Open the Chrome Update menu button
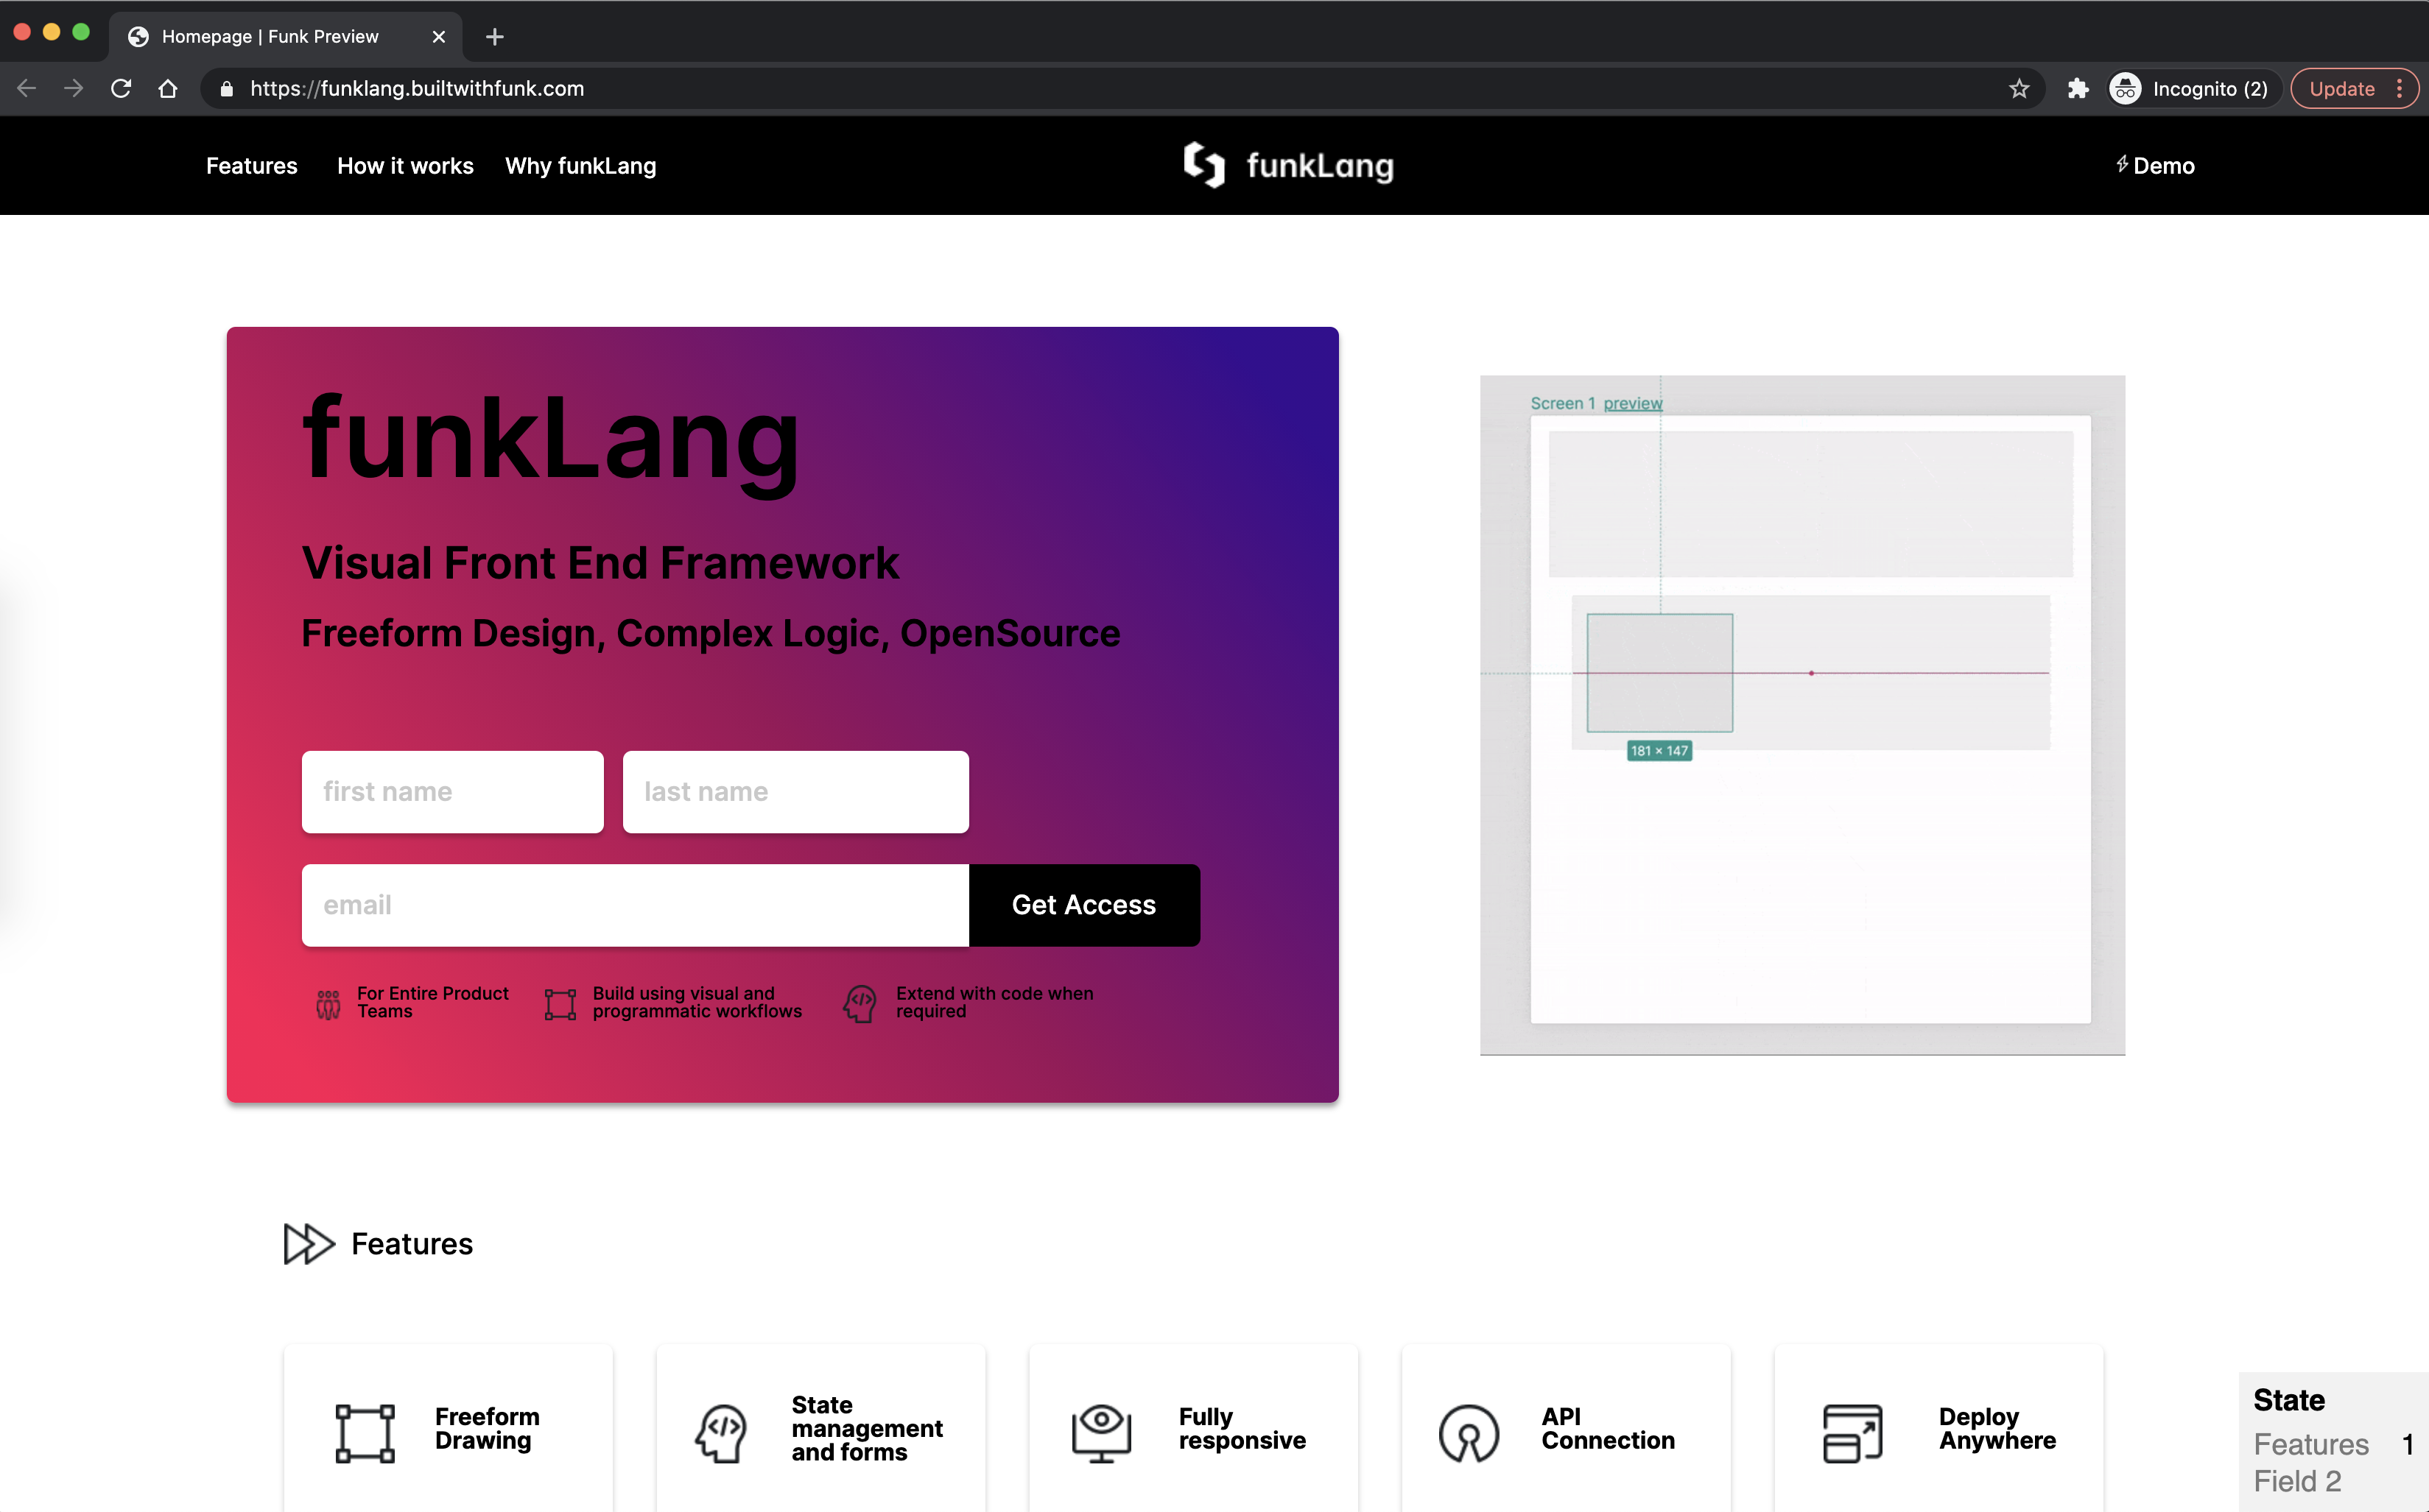The height and width of the screenshot is (1512, 2429). tap(2353, 89)
